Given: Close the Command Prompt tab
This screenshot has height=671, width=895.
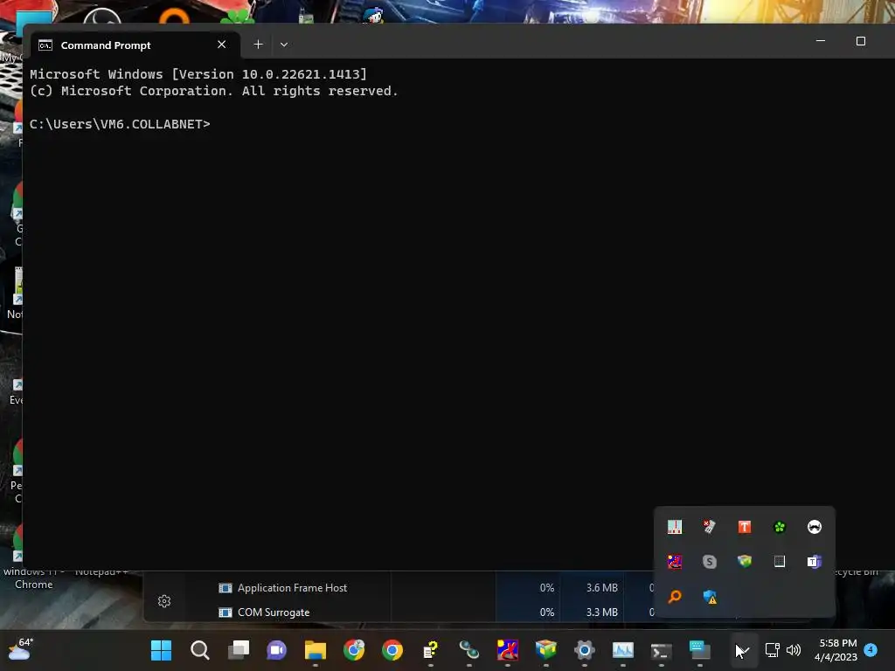Looking at the screenshot, I should [x=221, y=45].
